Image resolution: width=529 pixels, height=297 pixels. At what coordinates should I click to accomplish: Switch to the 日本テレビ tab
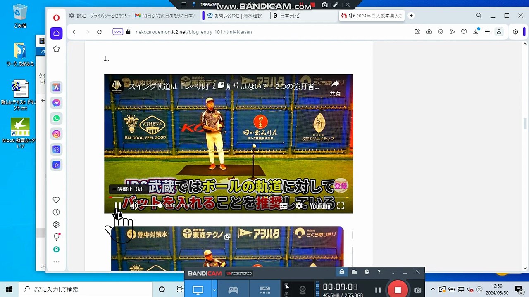pyautogui.click(x=304, y=16)
